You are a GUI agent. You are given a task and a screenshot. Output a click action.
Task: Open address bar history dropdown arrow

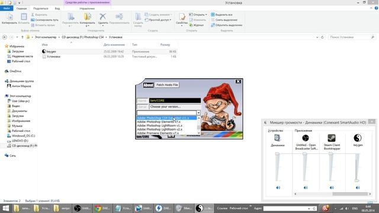(x=317, y=37)
